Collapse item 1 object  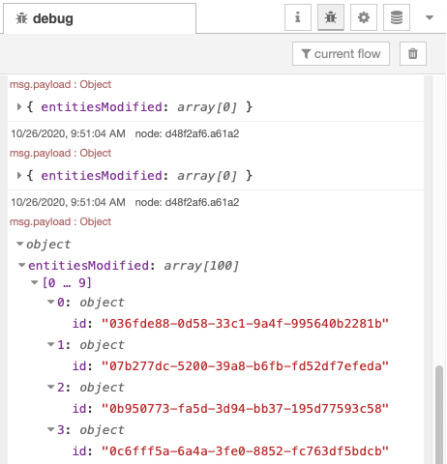pos(50,344)
